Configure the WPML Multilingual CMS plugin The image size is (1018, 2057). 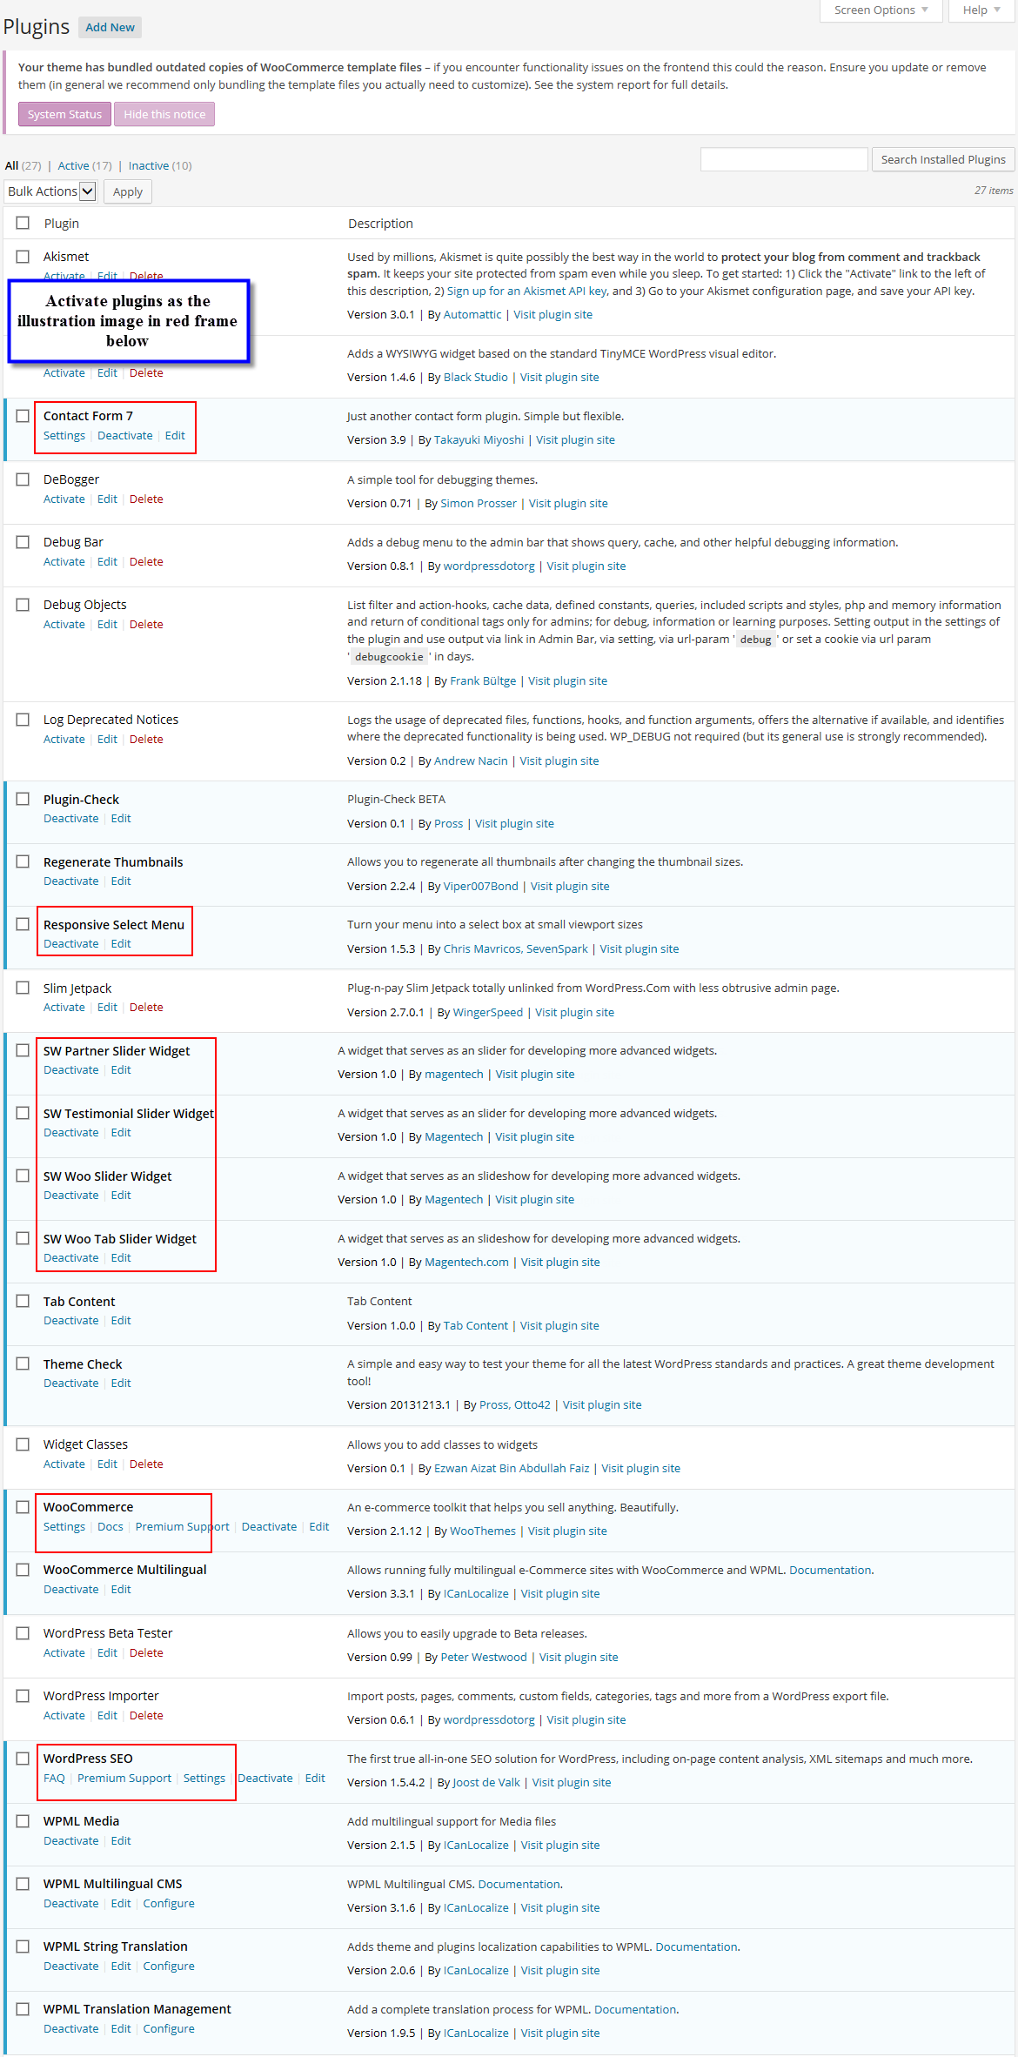[169, 1904]
